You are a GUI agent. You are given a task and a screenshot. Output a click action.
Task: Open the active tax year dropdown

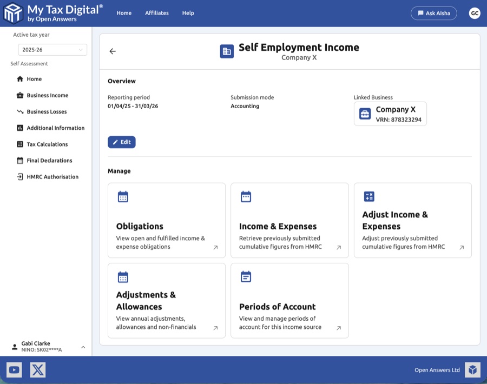[52, 49]
